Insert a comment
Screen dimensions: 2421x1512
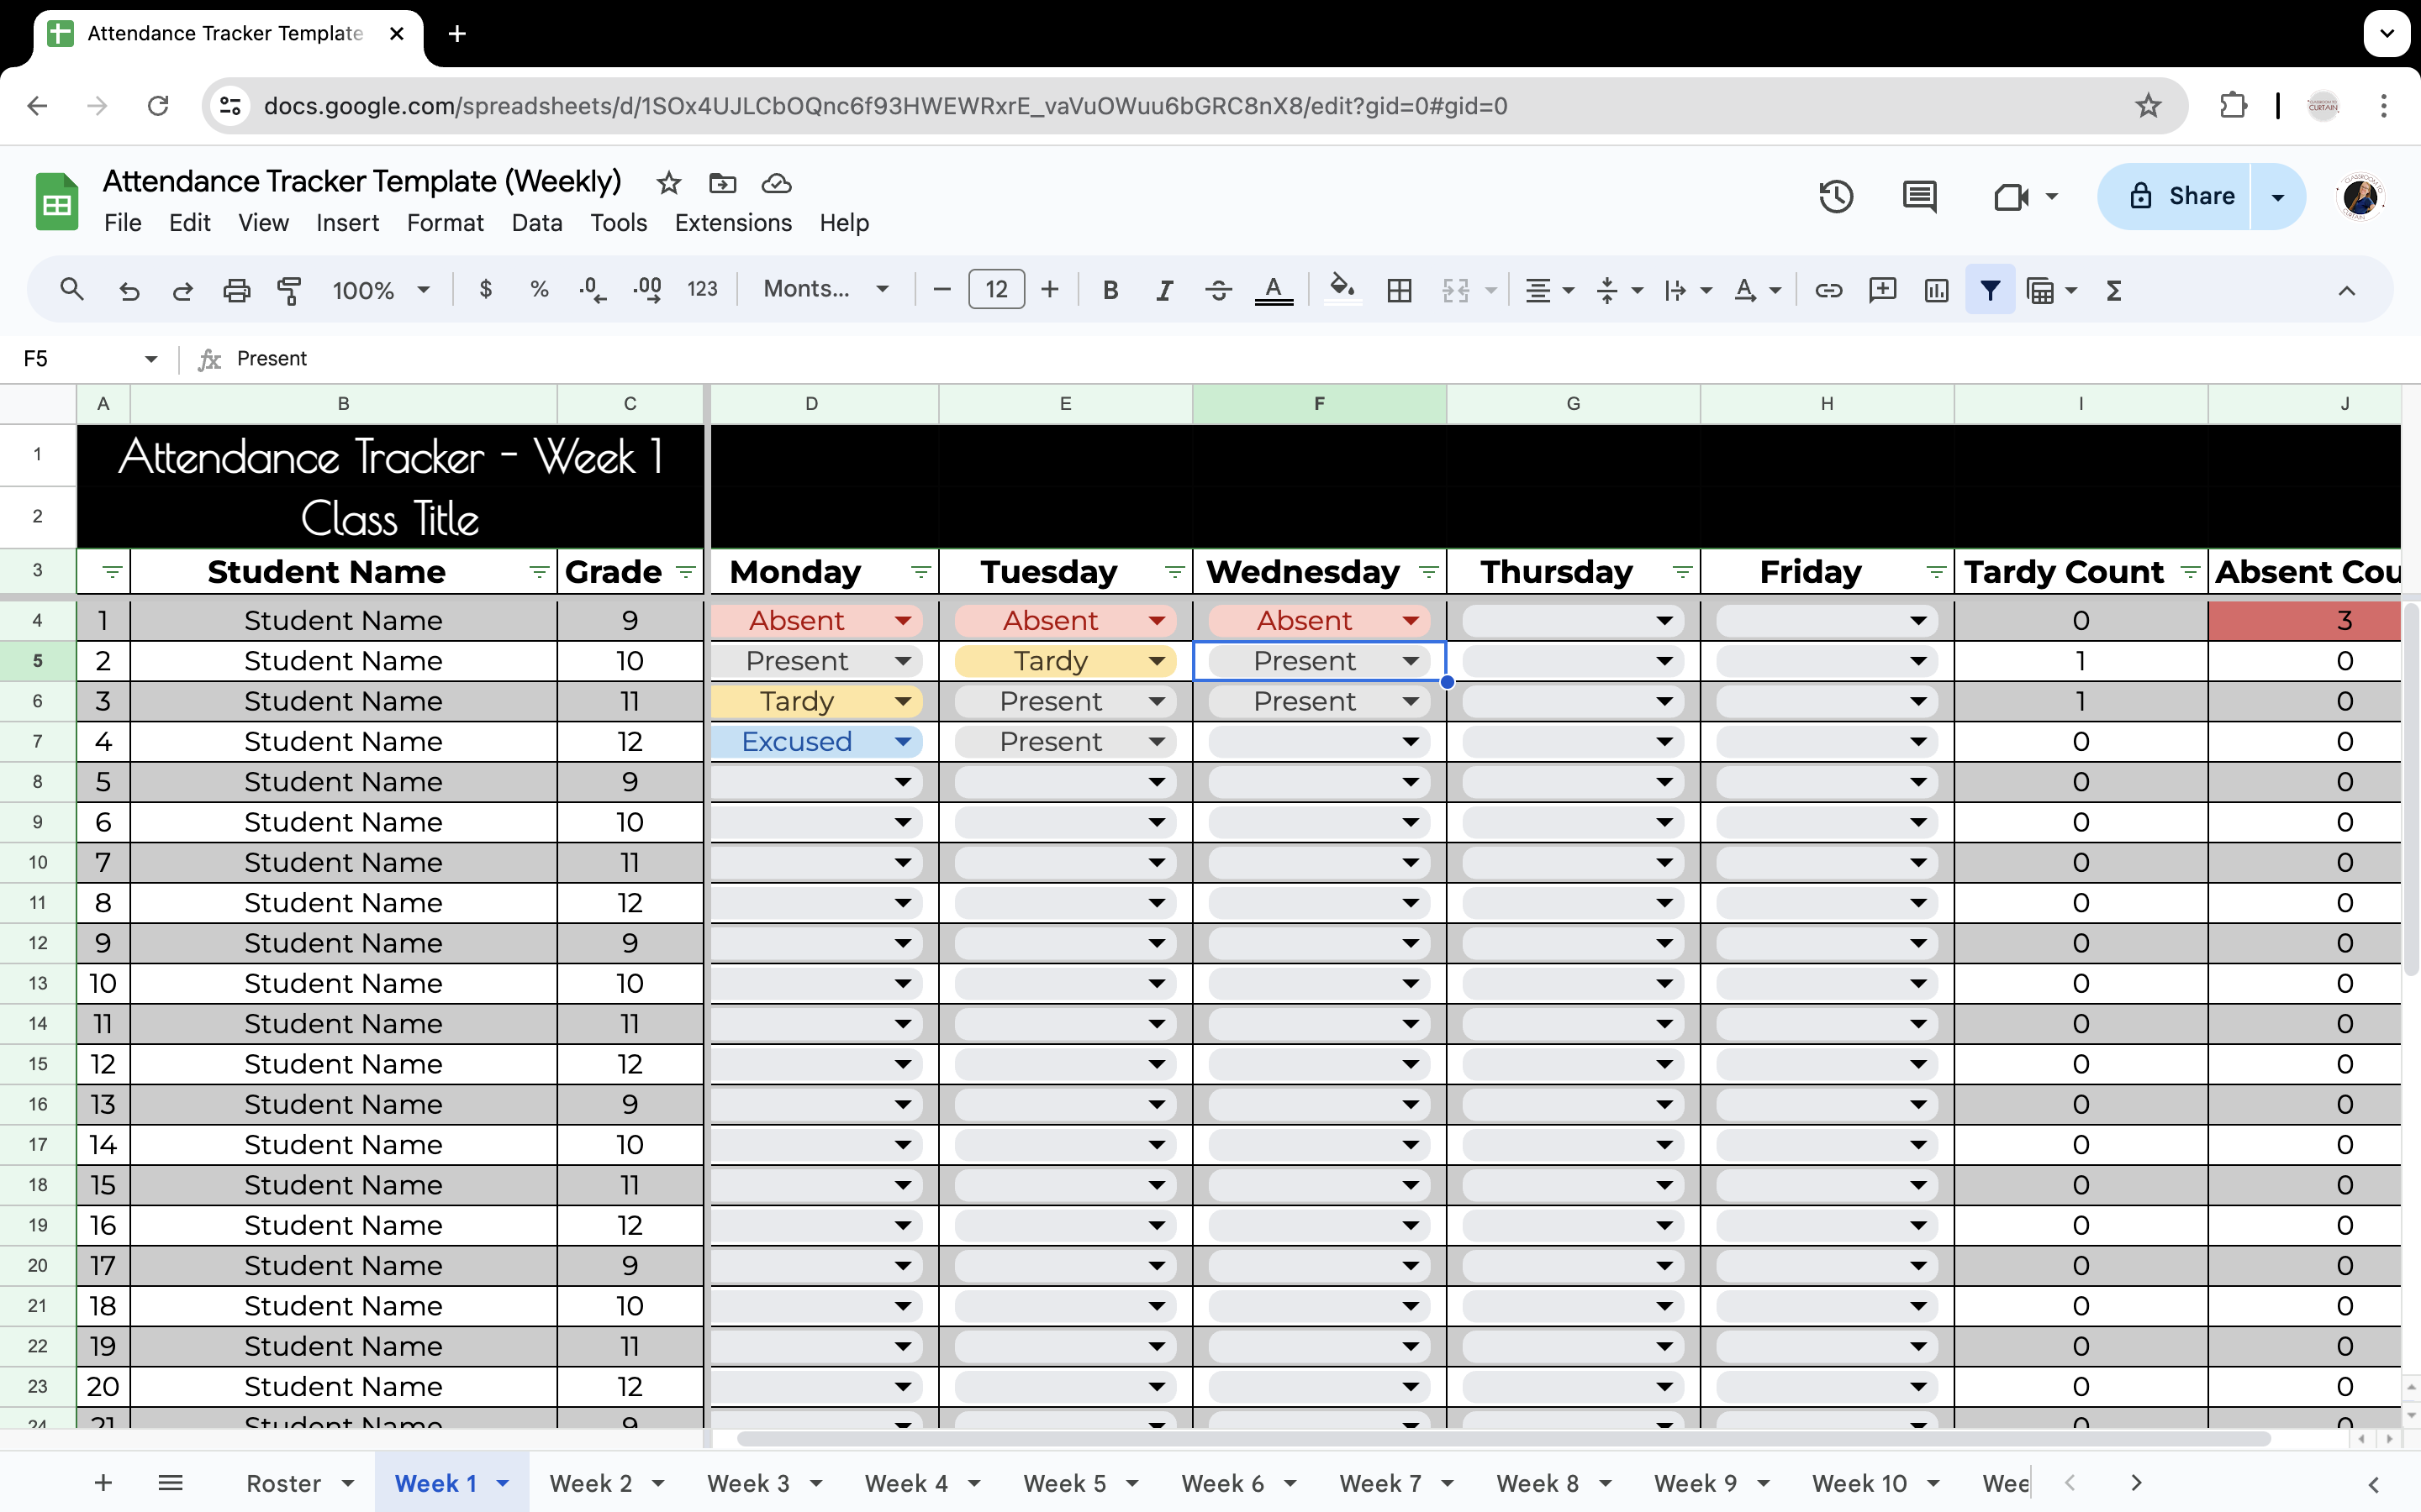[x=1882, y=290]
